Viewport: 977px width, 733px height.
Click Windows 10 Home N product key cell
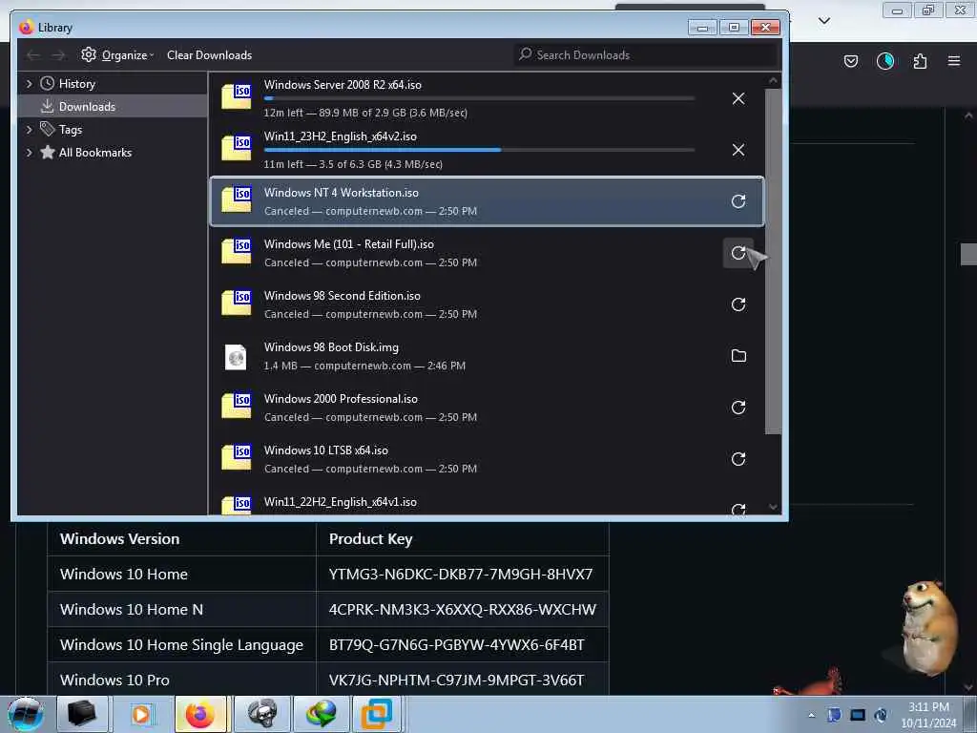(x=463, y=610)
